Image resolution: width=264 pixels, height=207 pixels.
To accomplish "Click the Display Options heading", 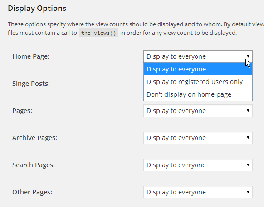I will tap(37, 9).
